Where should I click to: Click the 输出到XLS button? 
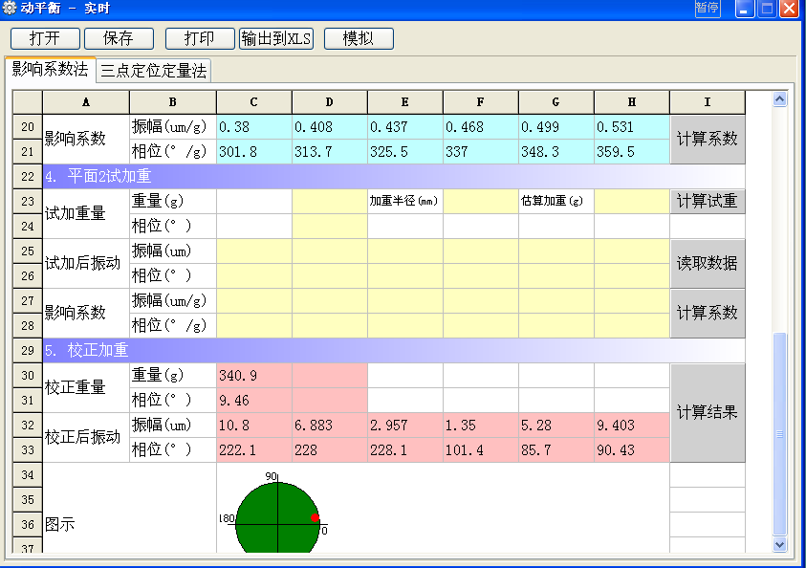point(276,38)
